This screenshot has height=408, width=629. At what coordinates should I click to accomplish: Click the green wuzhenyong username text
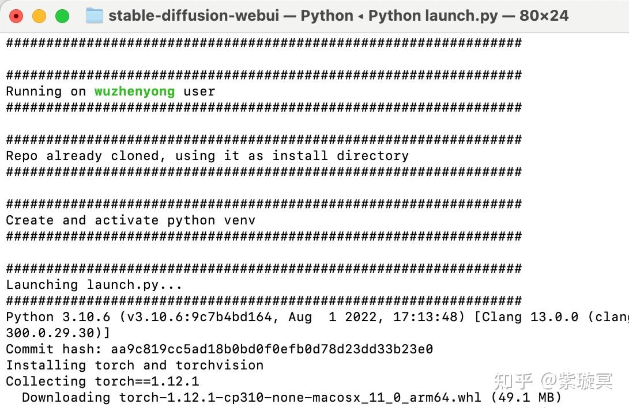[135, 91]
